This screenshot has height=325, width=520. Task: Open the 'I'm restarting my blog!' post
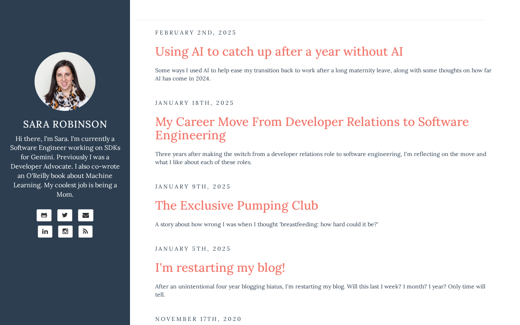click(x=220, y=268)
